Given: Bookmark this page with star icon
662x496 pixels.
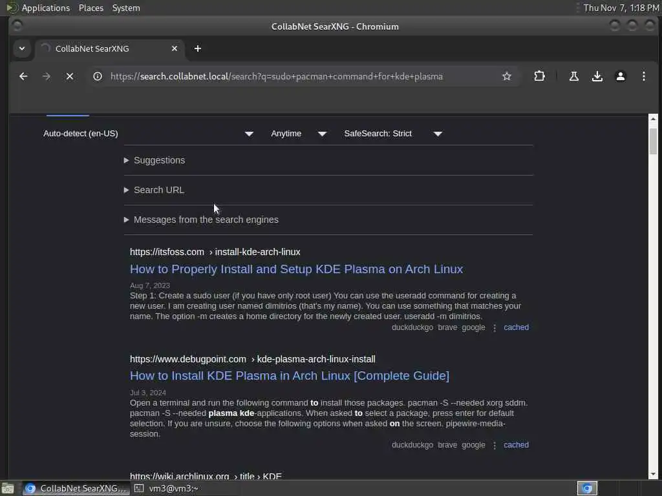Looking at the screenshot, I should tap(507, 76).
